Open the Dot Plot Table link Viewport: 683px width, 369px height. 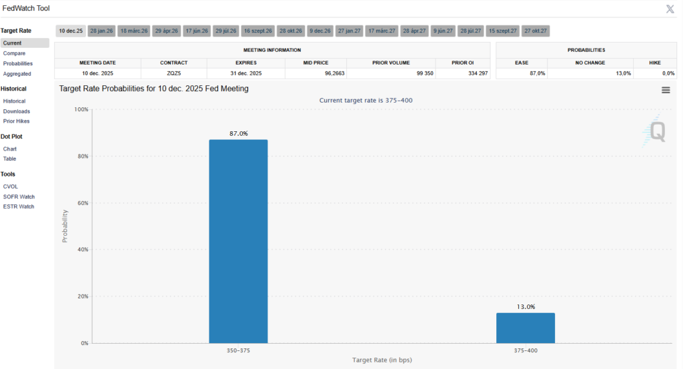(10, 159)
